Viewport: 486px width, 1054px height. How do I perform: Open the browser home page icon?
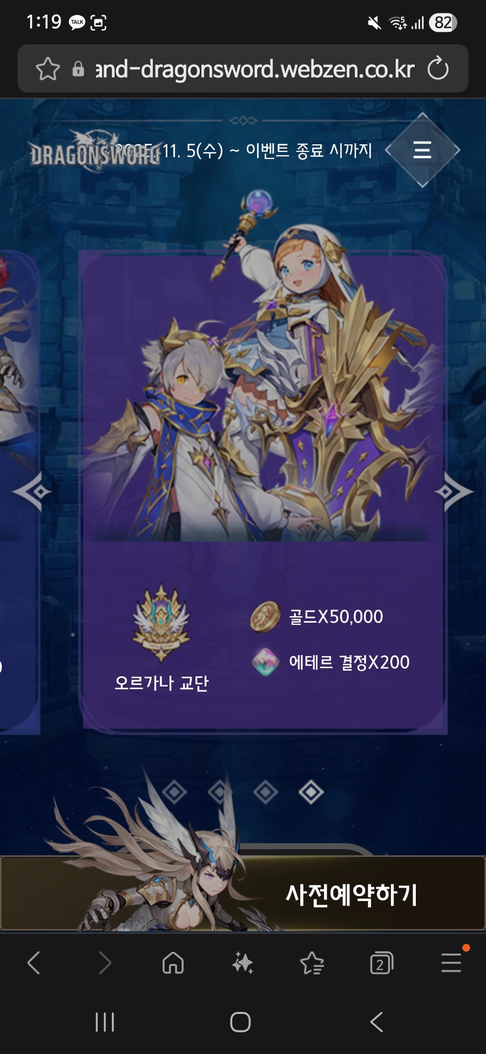173,963
